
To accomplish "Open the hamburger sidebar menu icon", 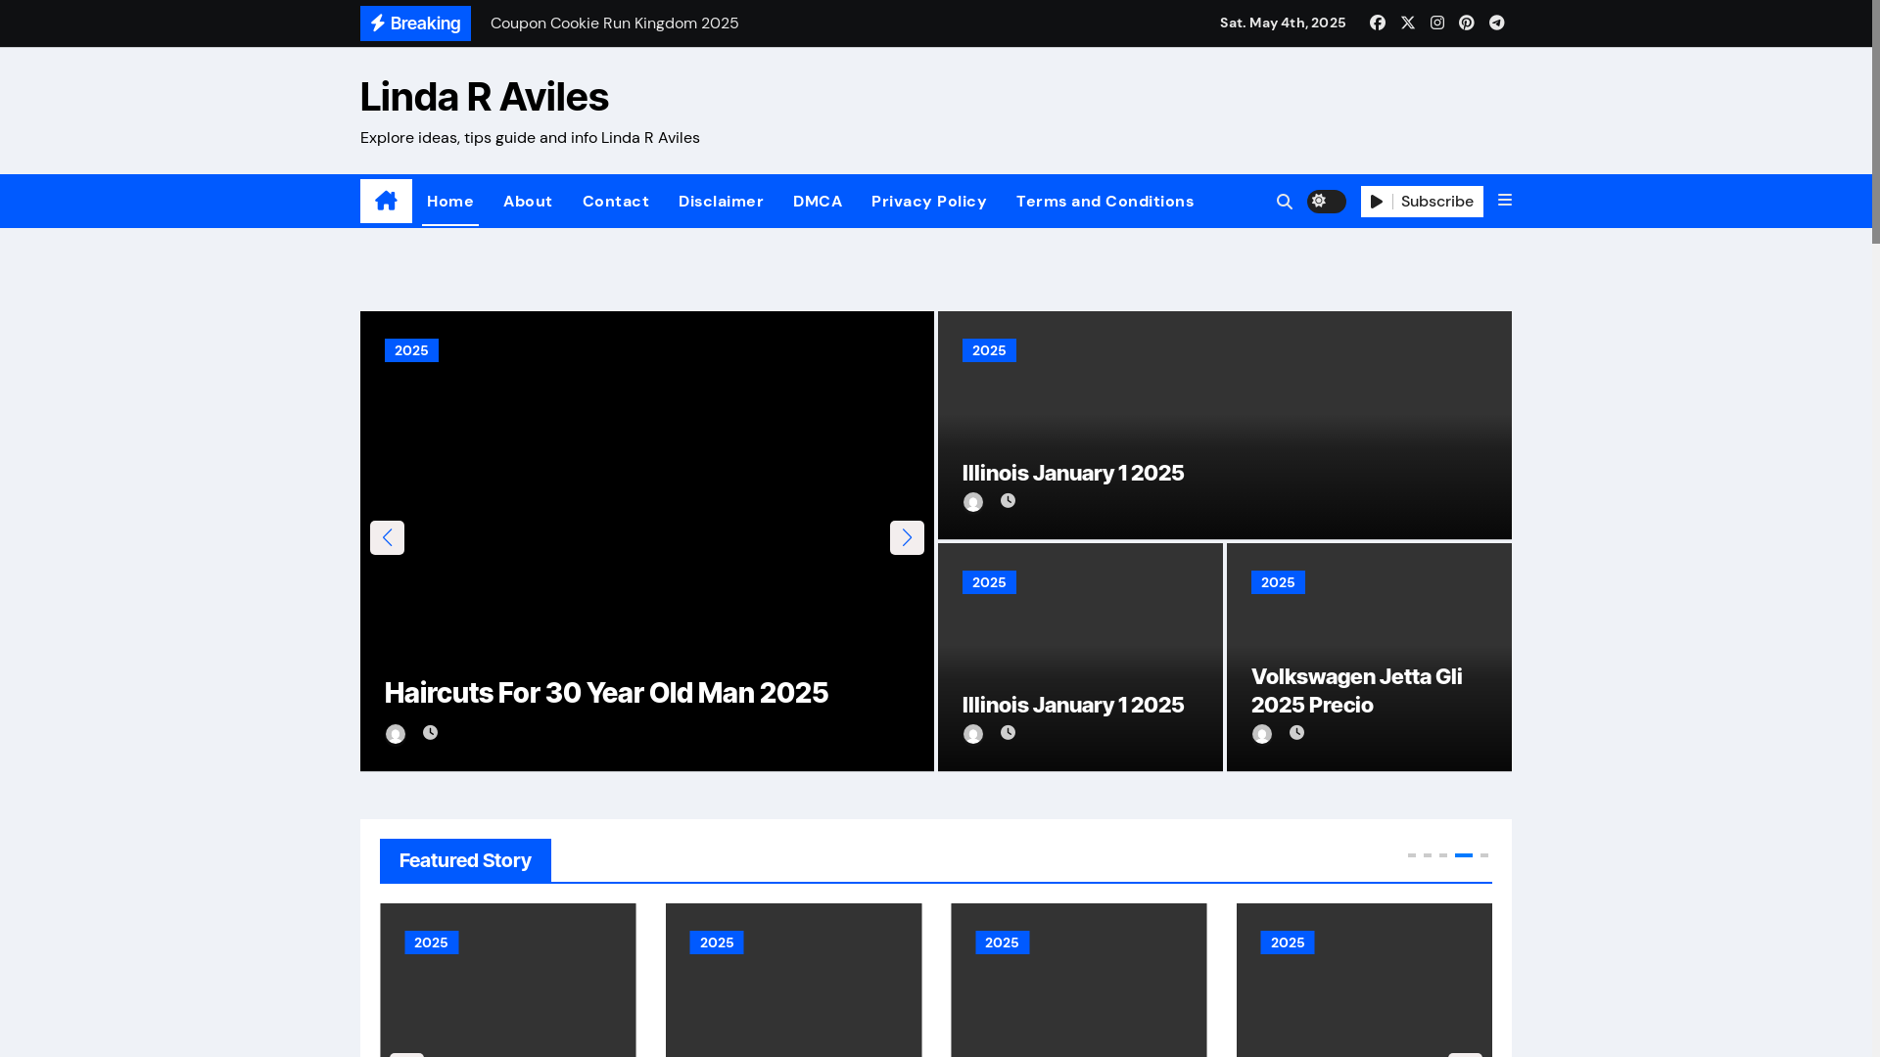I will pyautogui.click(x=1505, y=201).
